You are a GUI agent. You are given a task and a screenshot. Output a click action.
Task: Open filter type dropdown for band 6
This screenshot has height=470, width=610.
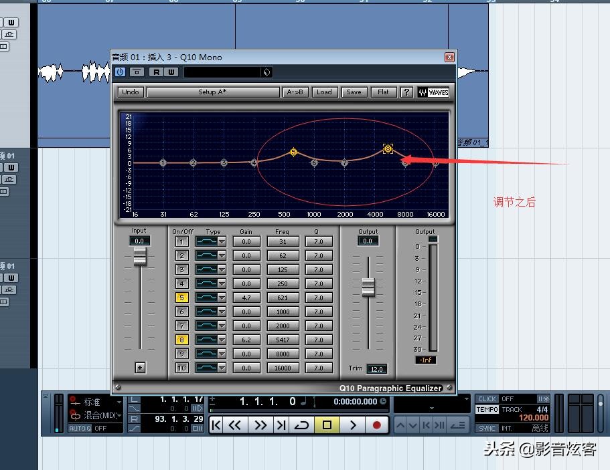pos(222,312)
